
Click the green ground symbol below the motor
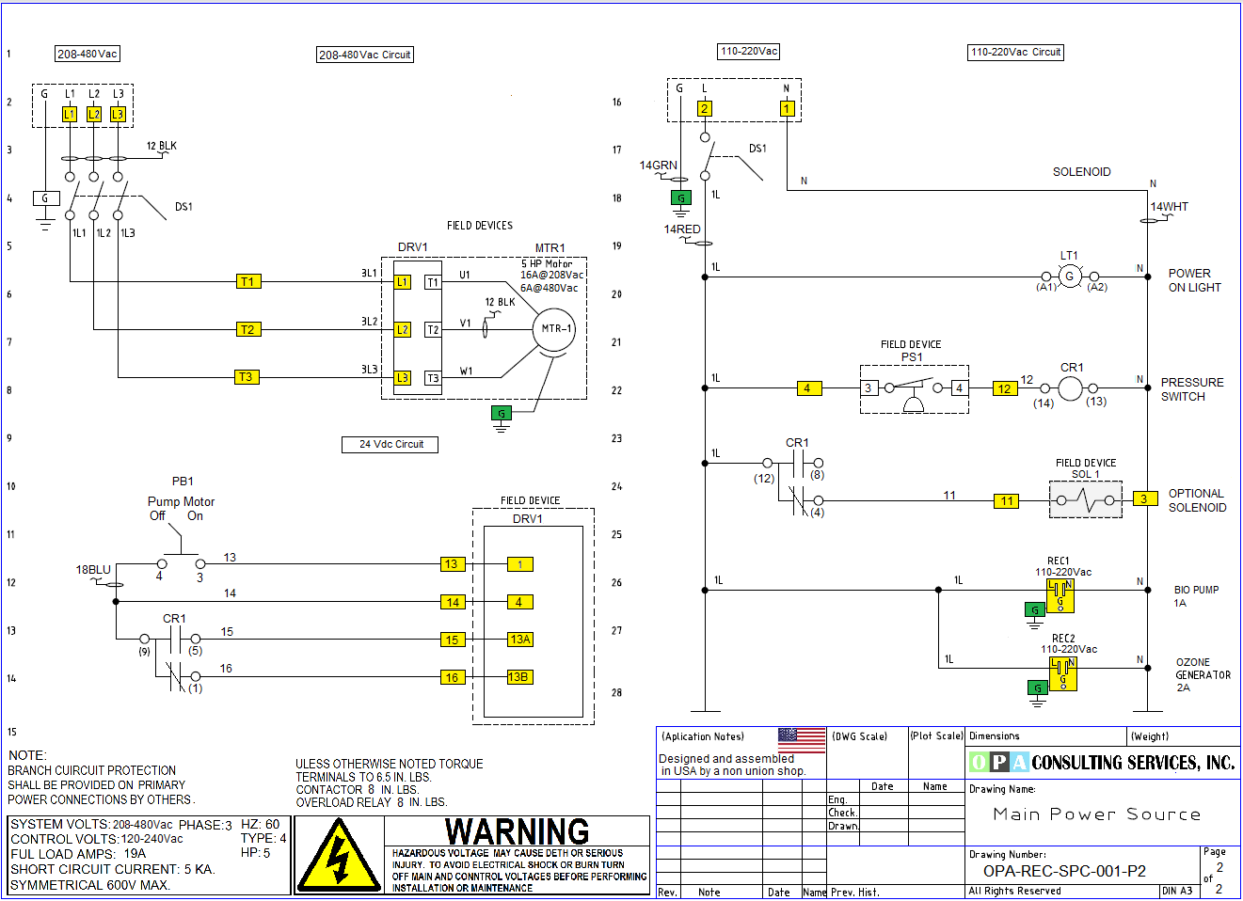502,413
